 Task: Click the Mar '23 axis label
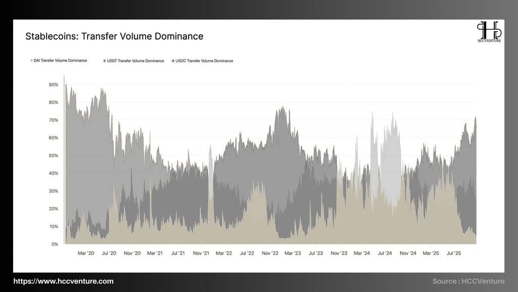[293, 254]
